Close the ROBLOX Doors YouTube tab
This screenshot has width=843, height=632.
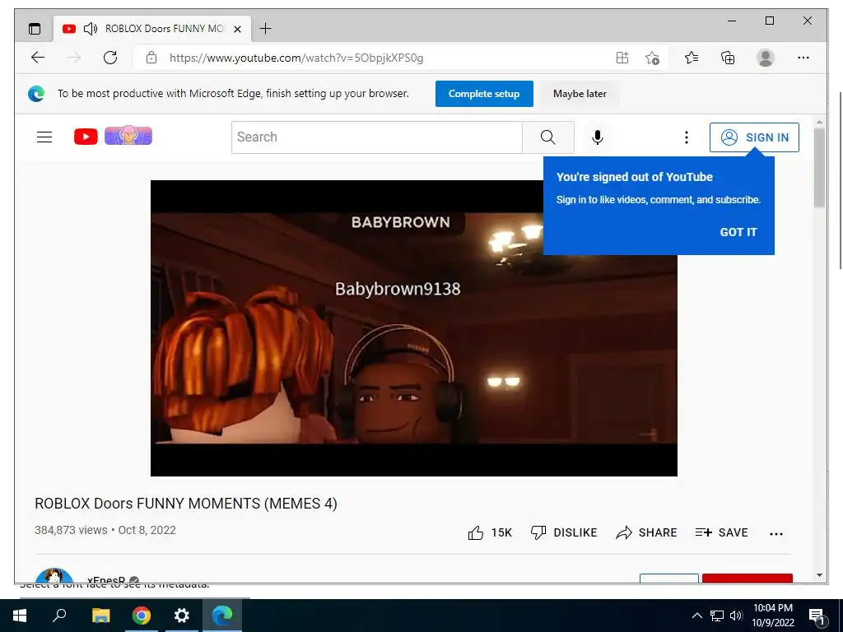click(x=237, y=29)
